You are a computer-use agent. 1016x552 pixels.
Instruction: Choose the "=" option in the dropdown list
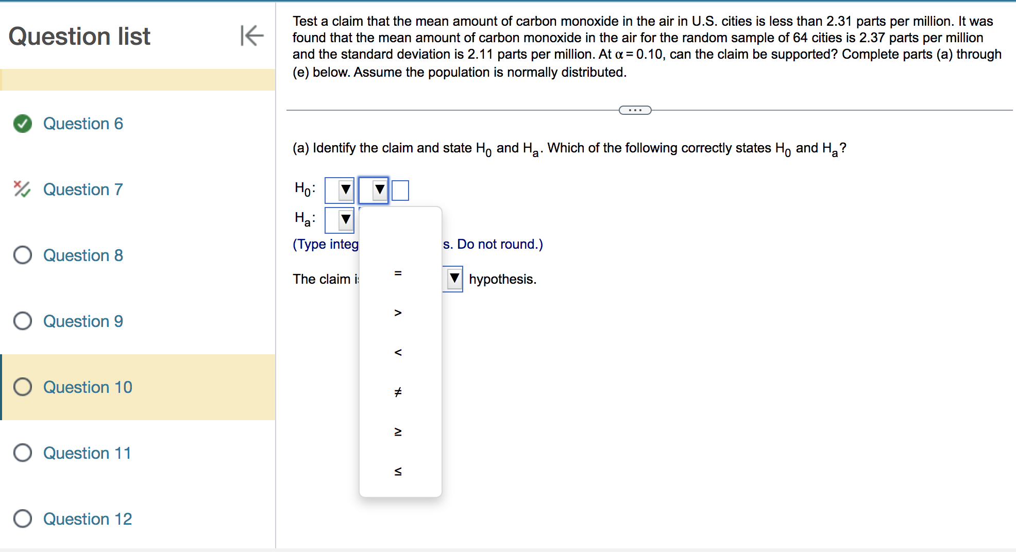[397, 273]
